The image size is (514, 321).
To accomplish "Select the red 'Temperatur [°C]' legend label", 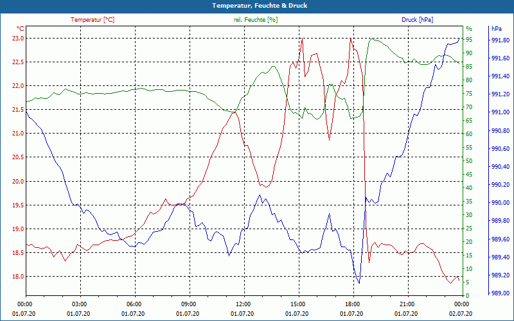I will (x=93, y=20).
